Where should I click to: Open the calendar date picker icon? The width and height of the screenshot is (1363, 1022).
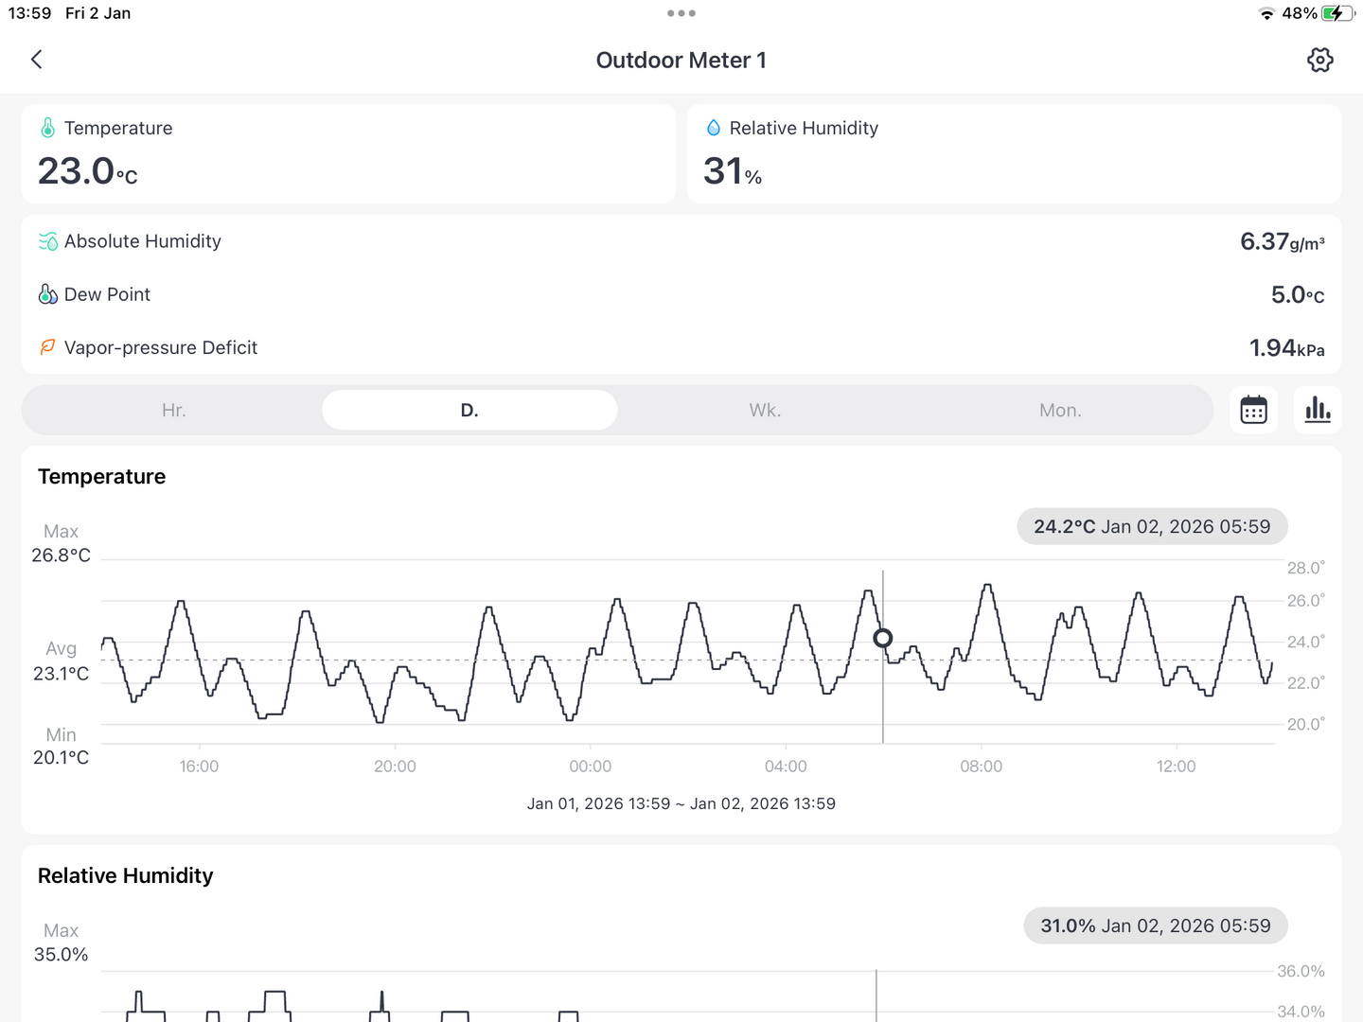point(1253,410)
